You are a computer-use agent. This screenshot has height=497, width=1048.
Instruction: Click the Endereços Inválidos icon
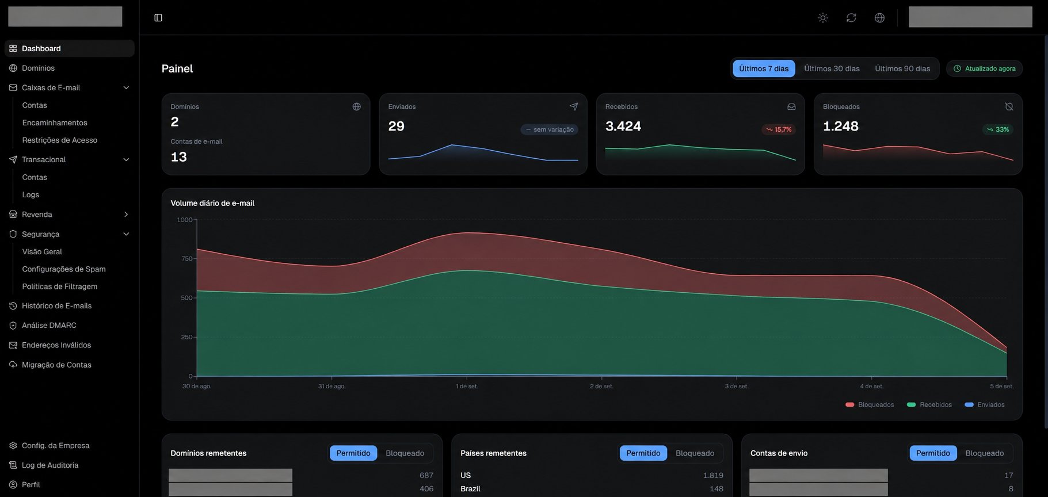[13, 345]
